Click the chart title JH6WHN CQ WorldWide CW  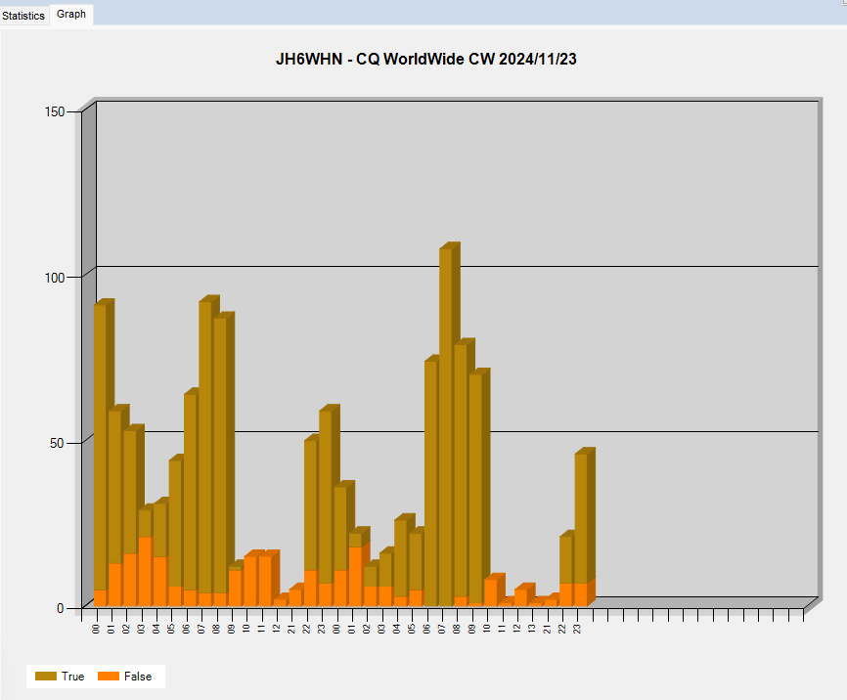click(425, 59)
